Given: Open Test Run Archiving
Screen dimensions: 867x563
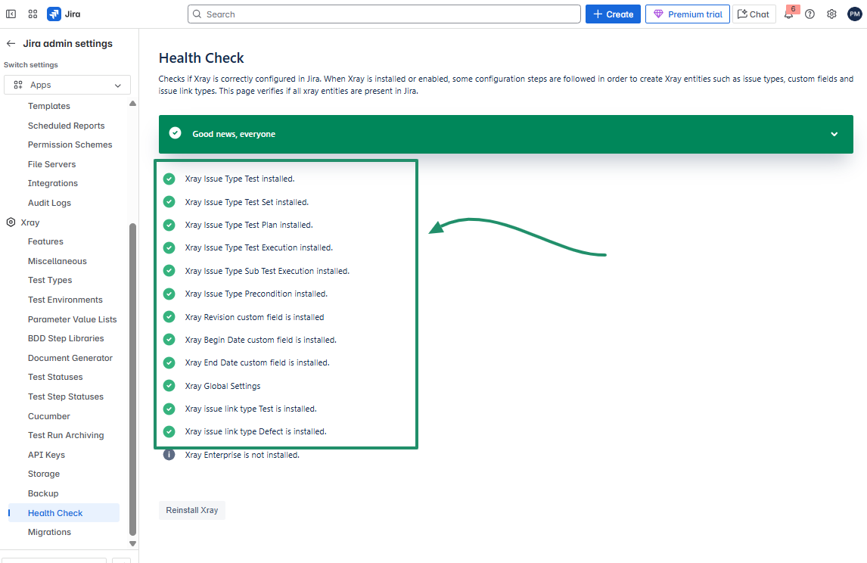Looking at the screenshot, I should point(66,435).
